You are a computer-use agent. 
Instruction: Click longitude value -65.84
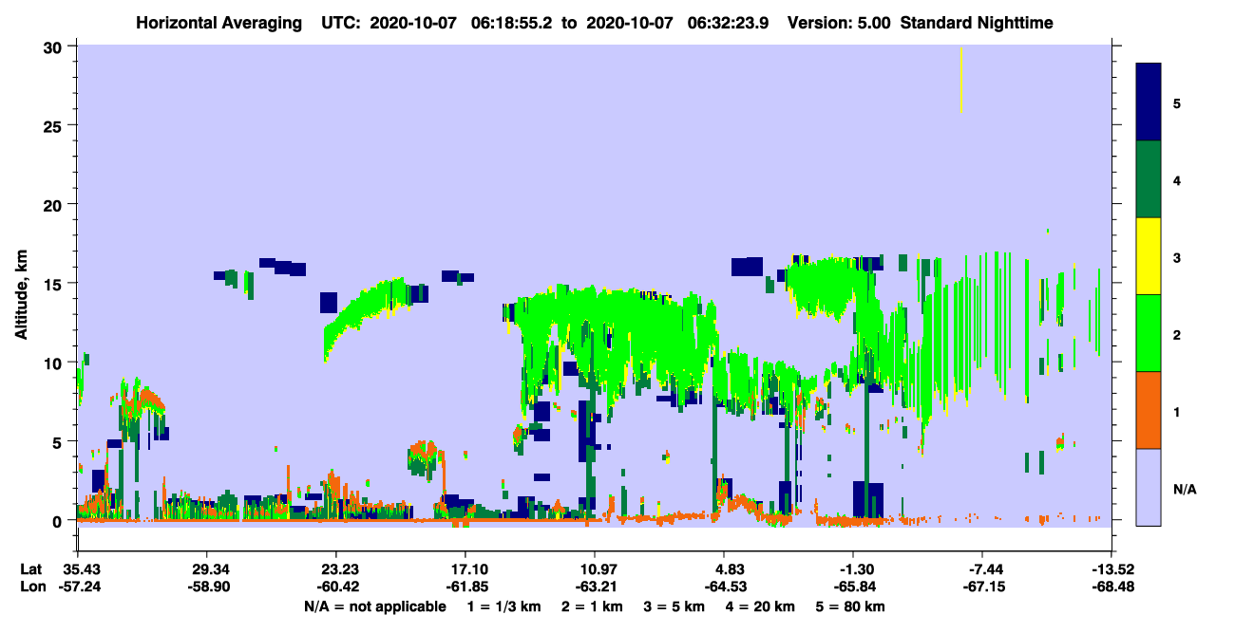tap(853, 586)
